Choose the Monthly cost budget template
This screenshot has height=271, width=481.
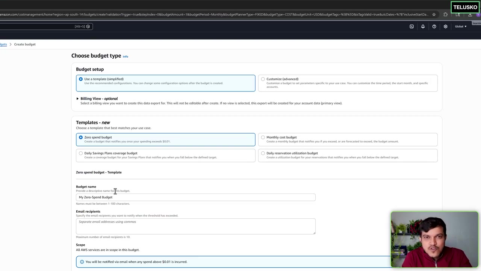click(x=348, y=139)
